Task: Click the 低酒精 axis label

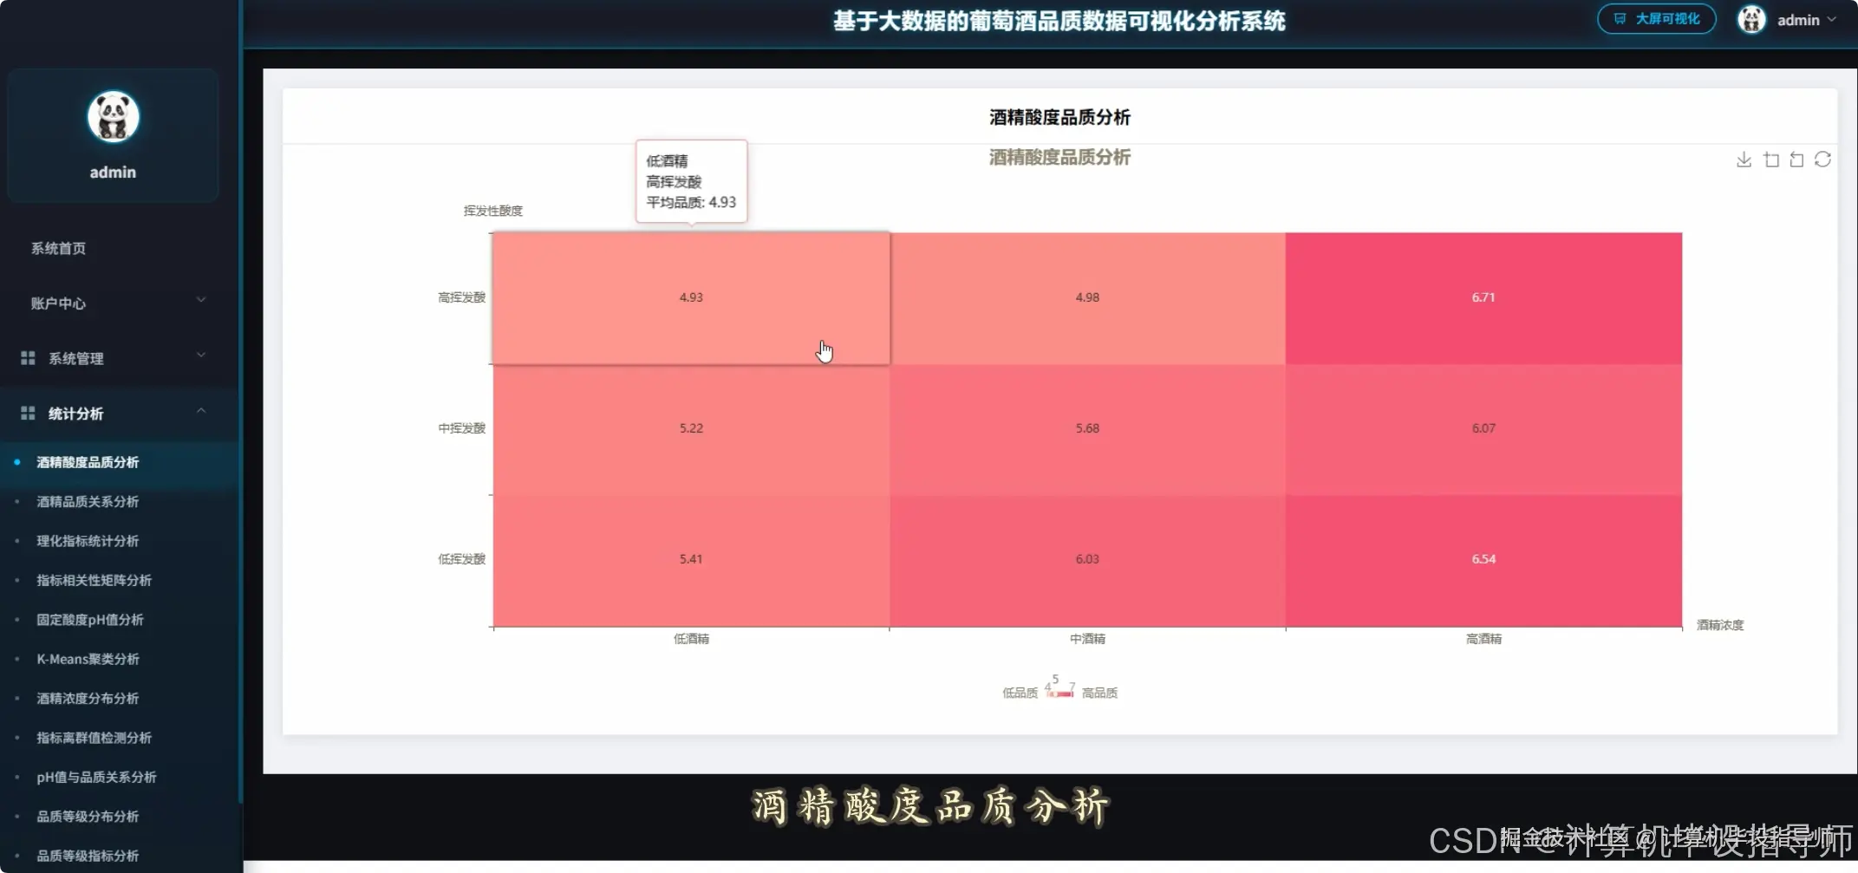Action: pos(691,639)
